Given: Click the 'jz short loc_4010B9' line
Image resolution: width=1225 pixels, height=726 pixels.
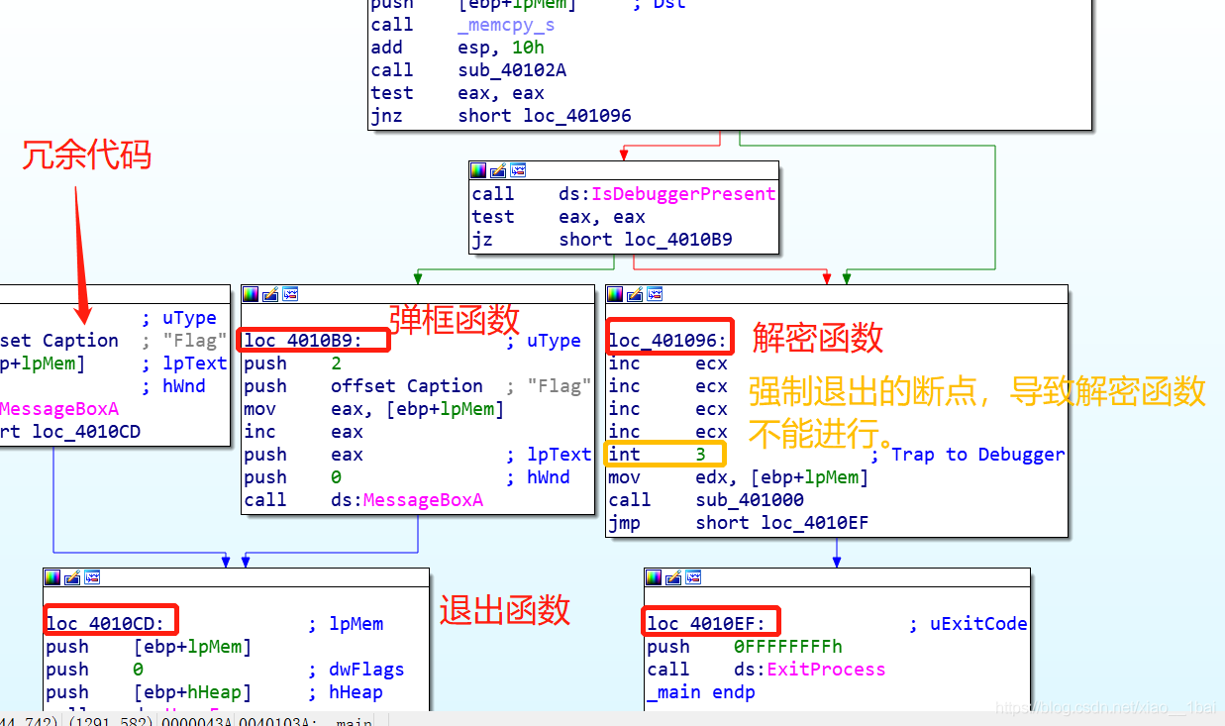Looking at the screenshot, I should pyautogui.click(x=602, y=240).
